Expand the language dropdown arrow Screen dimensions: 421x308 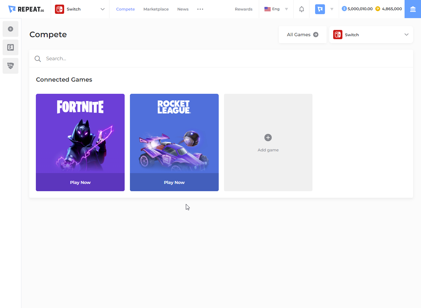click(286, 9)
